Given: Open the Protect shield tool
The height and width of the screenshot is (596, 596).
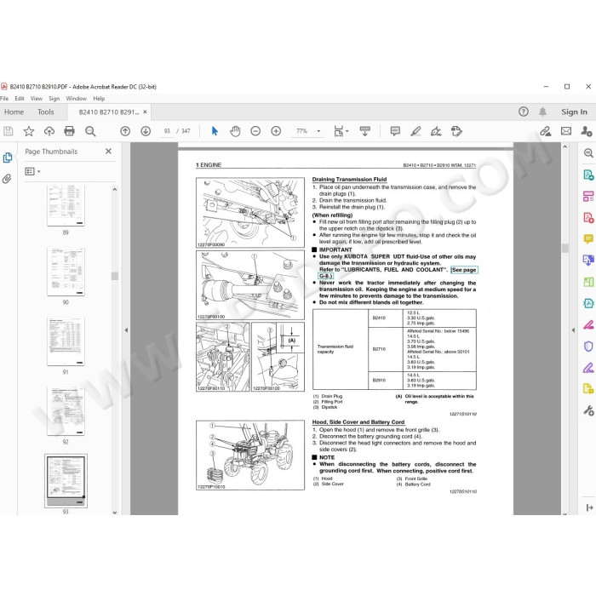Looking at the screenshot, I should [x=588, y=347].
